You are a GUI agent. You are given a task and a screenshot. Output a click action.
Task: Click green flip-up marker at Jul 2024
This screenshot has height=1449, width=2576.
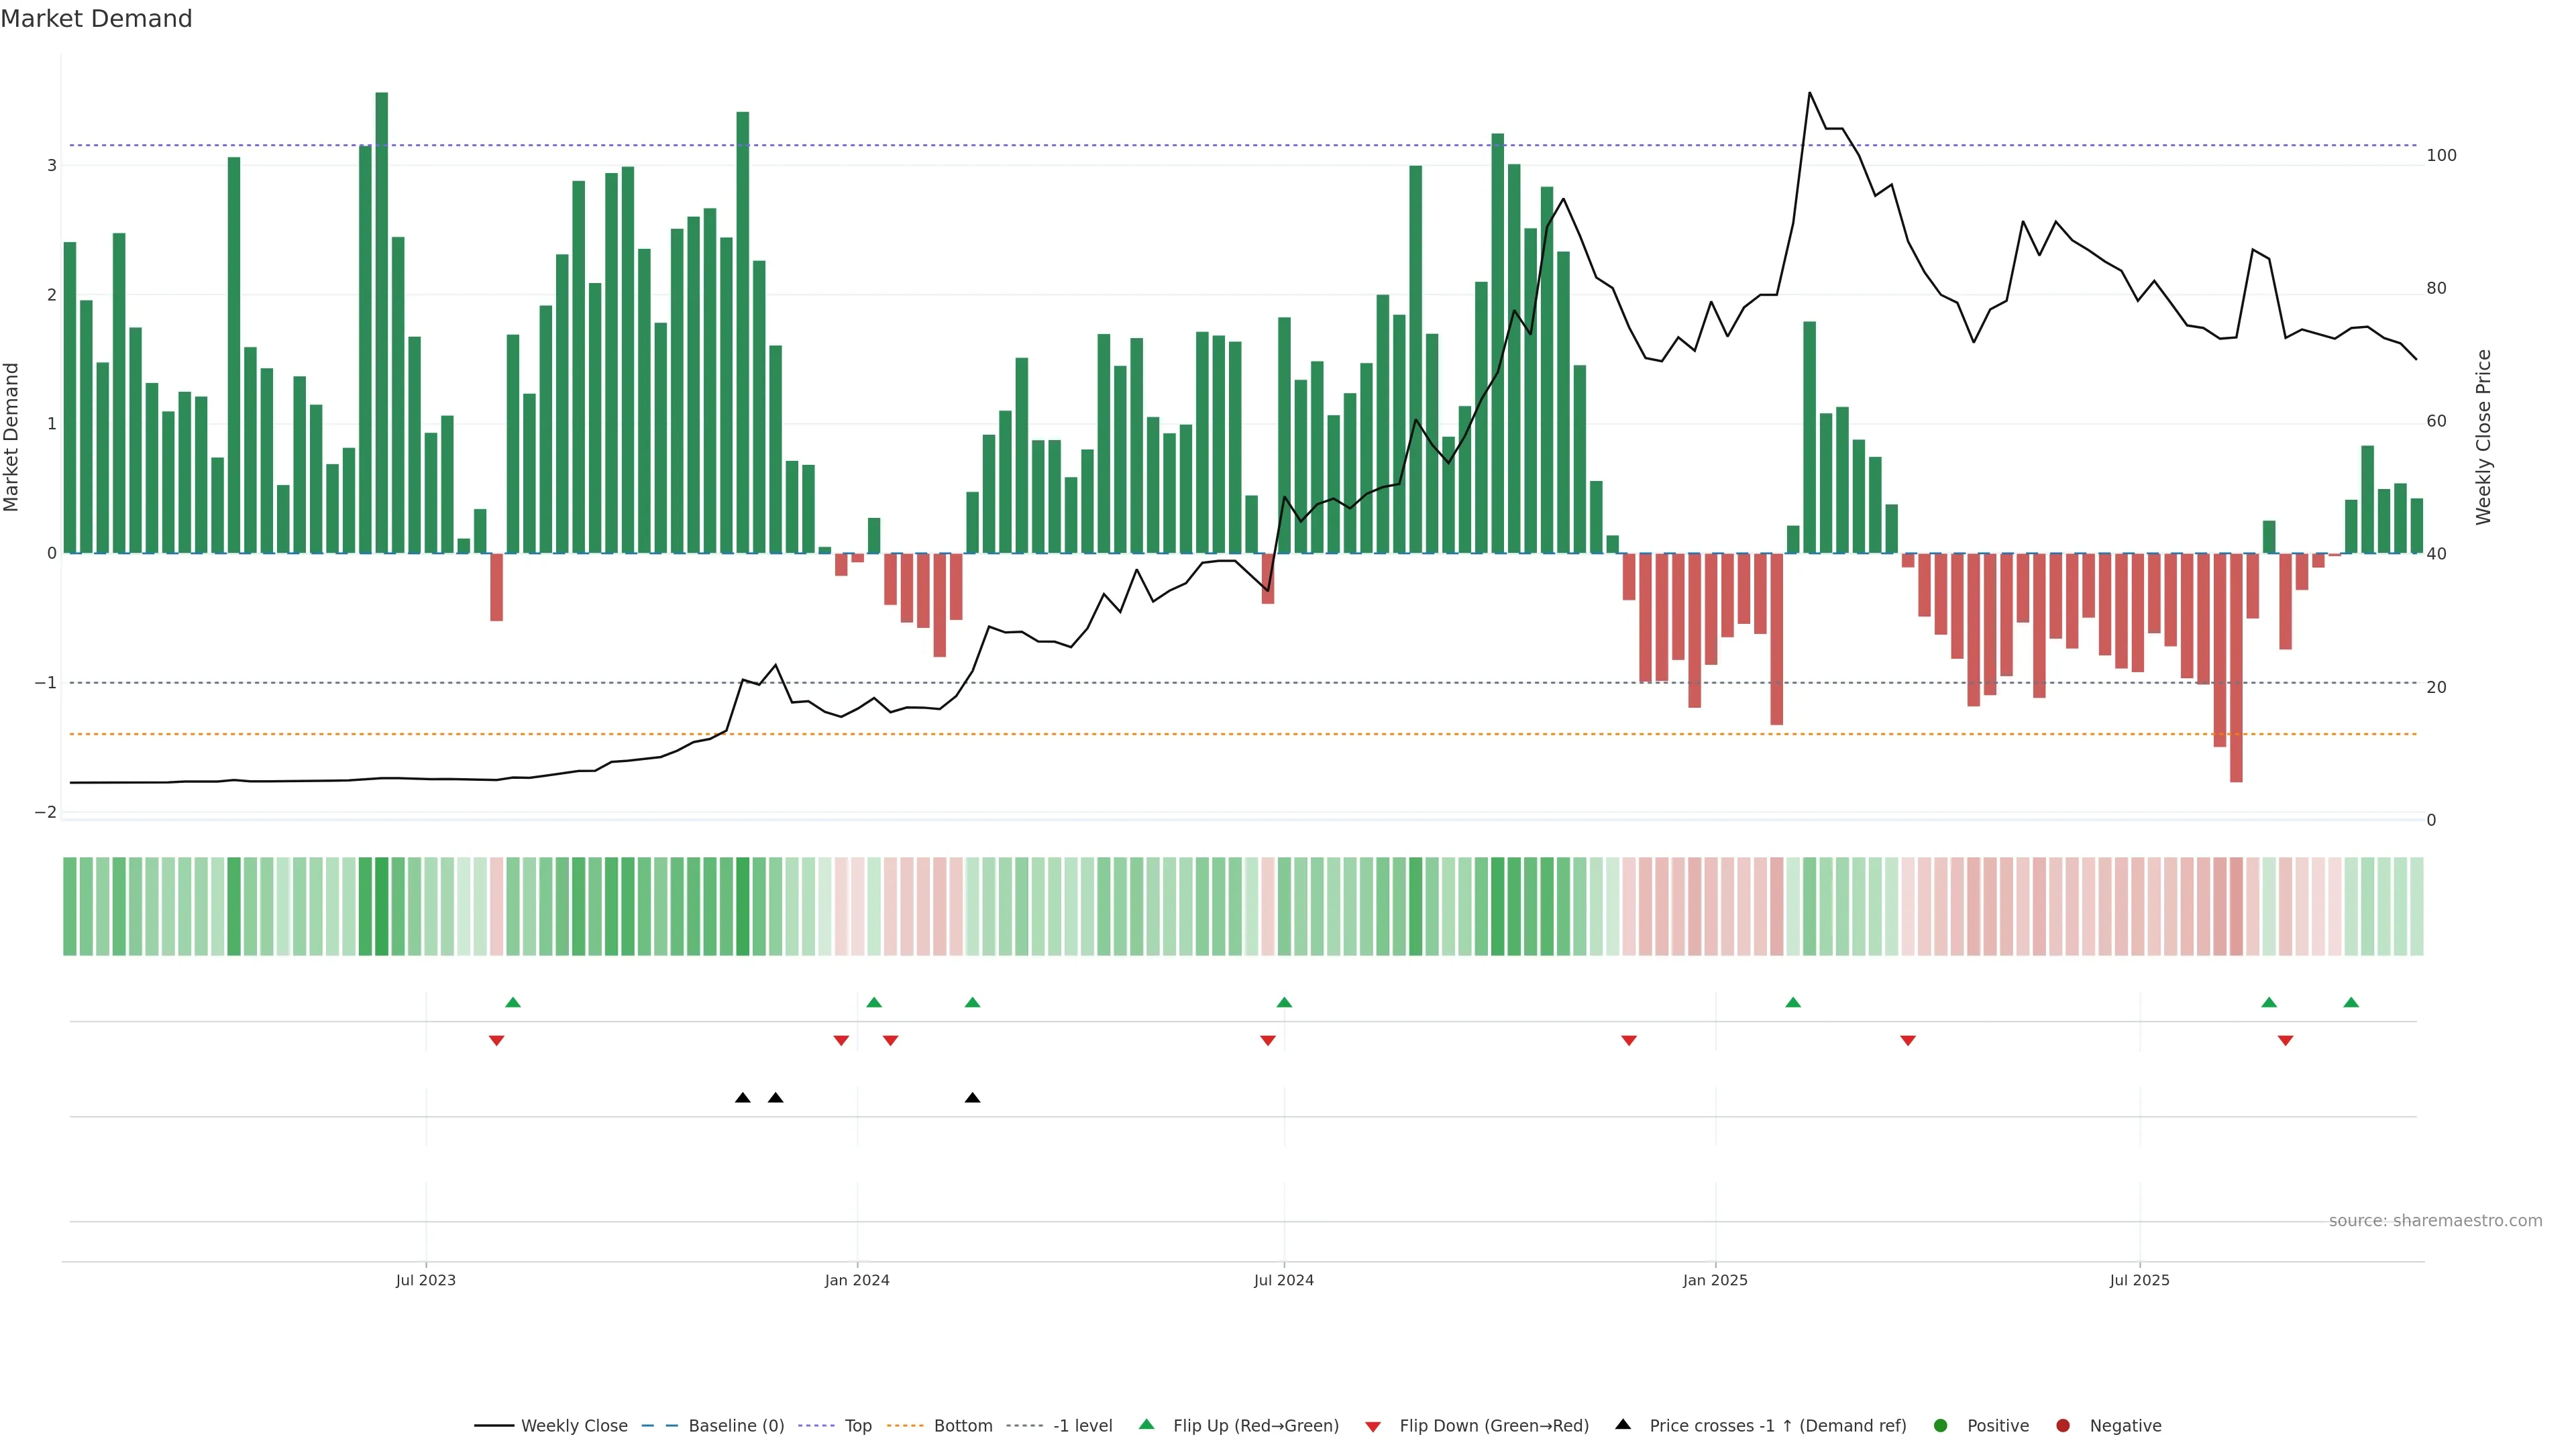click(1284, 1002)
